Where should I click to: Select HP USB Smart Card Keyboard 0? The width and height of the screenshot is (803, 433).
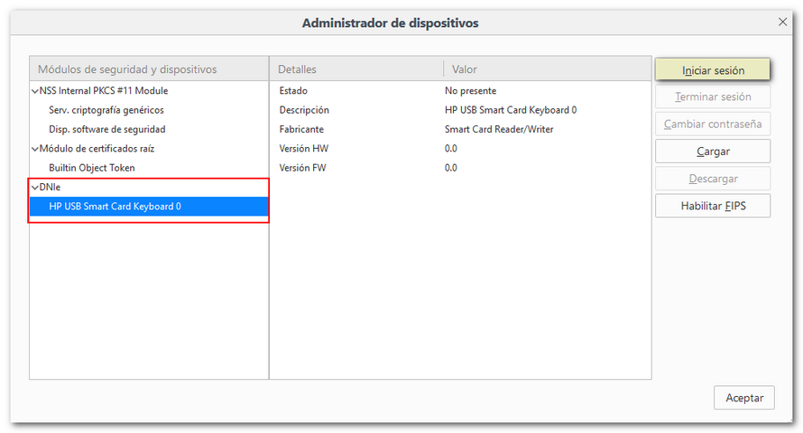click(115, 207)
